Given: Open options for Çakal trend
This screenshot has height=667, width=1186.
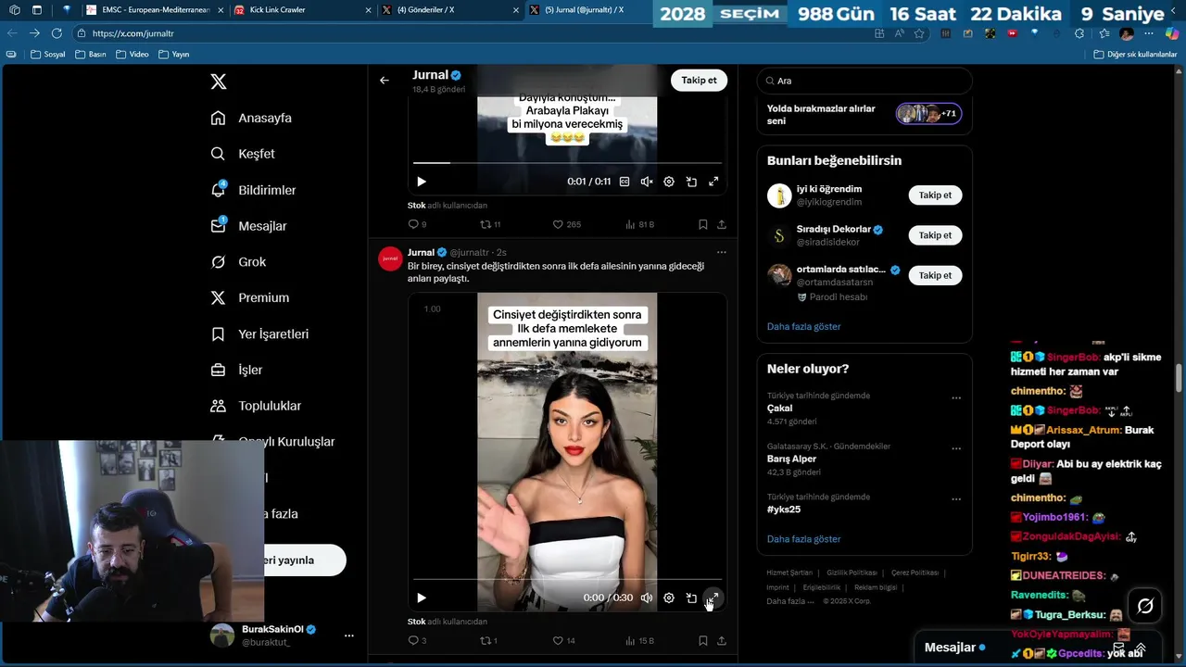Looking at the screenshot, I should tap(956, 397).
